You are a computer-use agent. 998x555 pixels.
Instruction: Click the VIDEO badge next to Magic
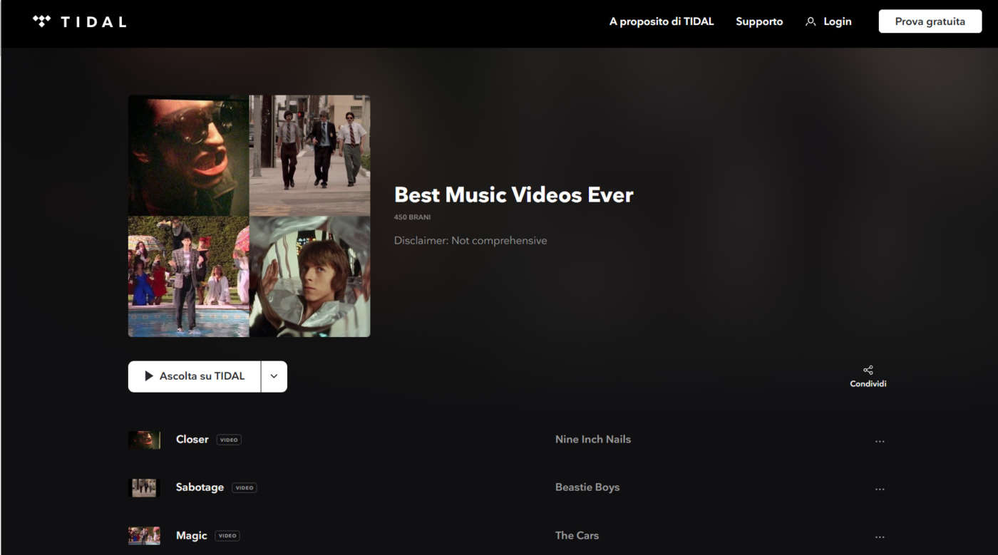click(227, 536)
